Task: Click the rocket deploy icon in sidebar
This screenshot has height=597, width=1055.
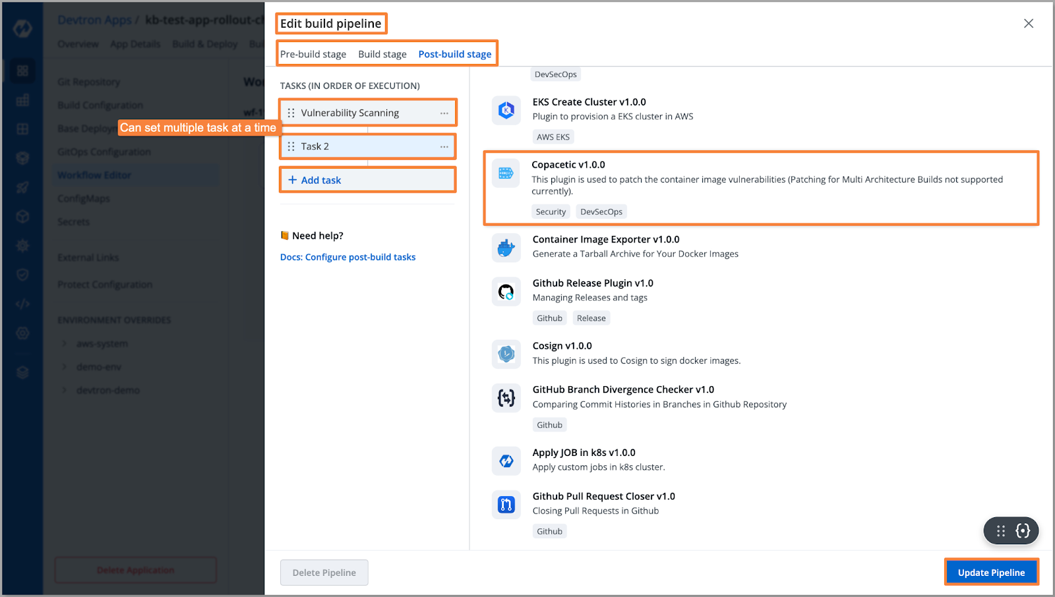Action: tap(22, 188)
